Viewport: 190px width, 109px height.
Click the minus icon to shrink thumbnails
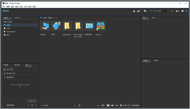tap(75, 105)
